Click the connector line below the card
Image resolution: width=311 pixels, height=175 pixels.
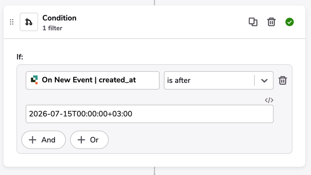click(155, 171)
